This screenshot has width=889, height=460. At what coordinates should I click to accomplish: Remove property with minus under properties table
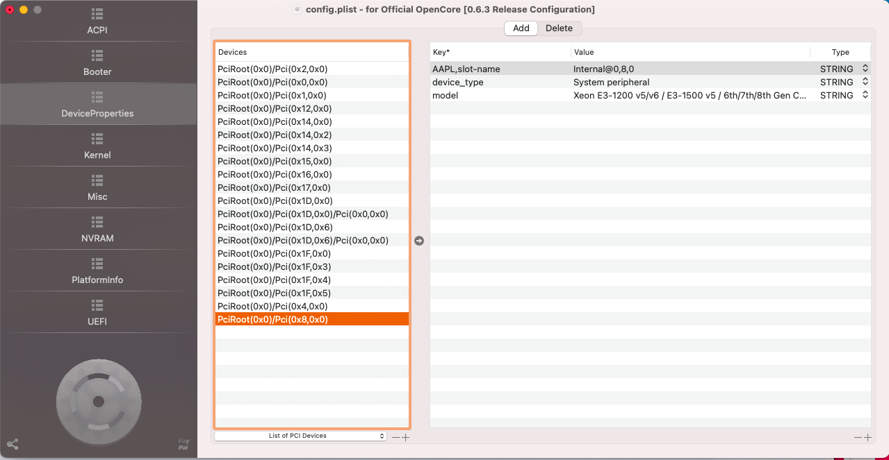tap(858, 437)
